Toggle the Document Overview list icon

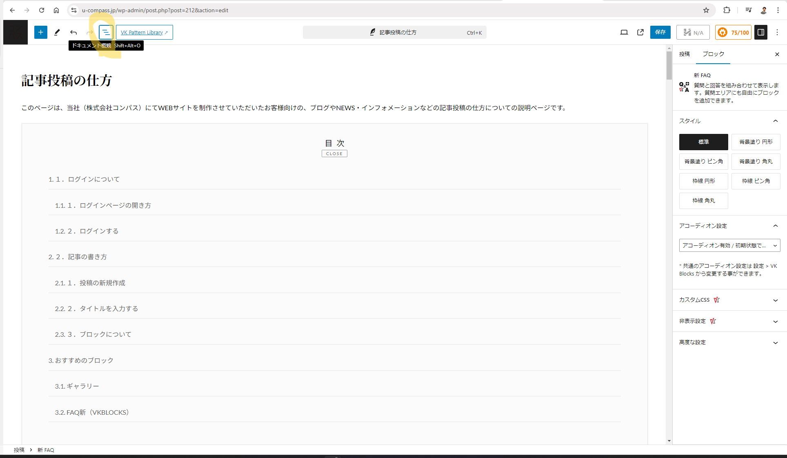click(x=106, y=32)
